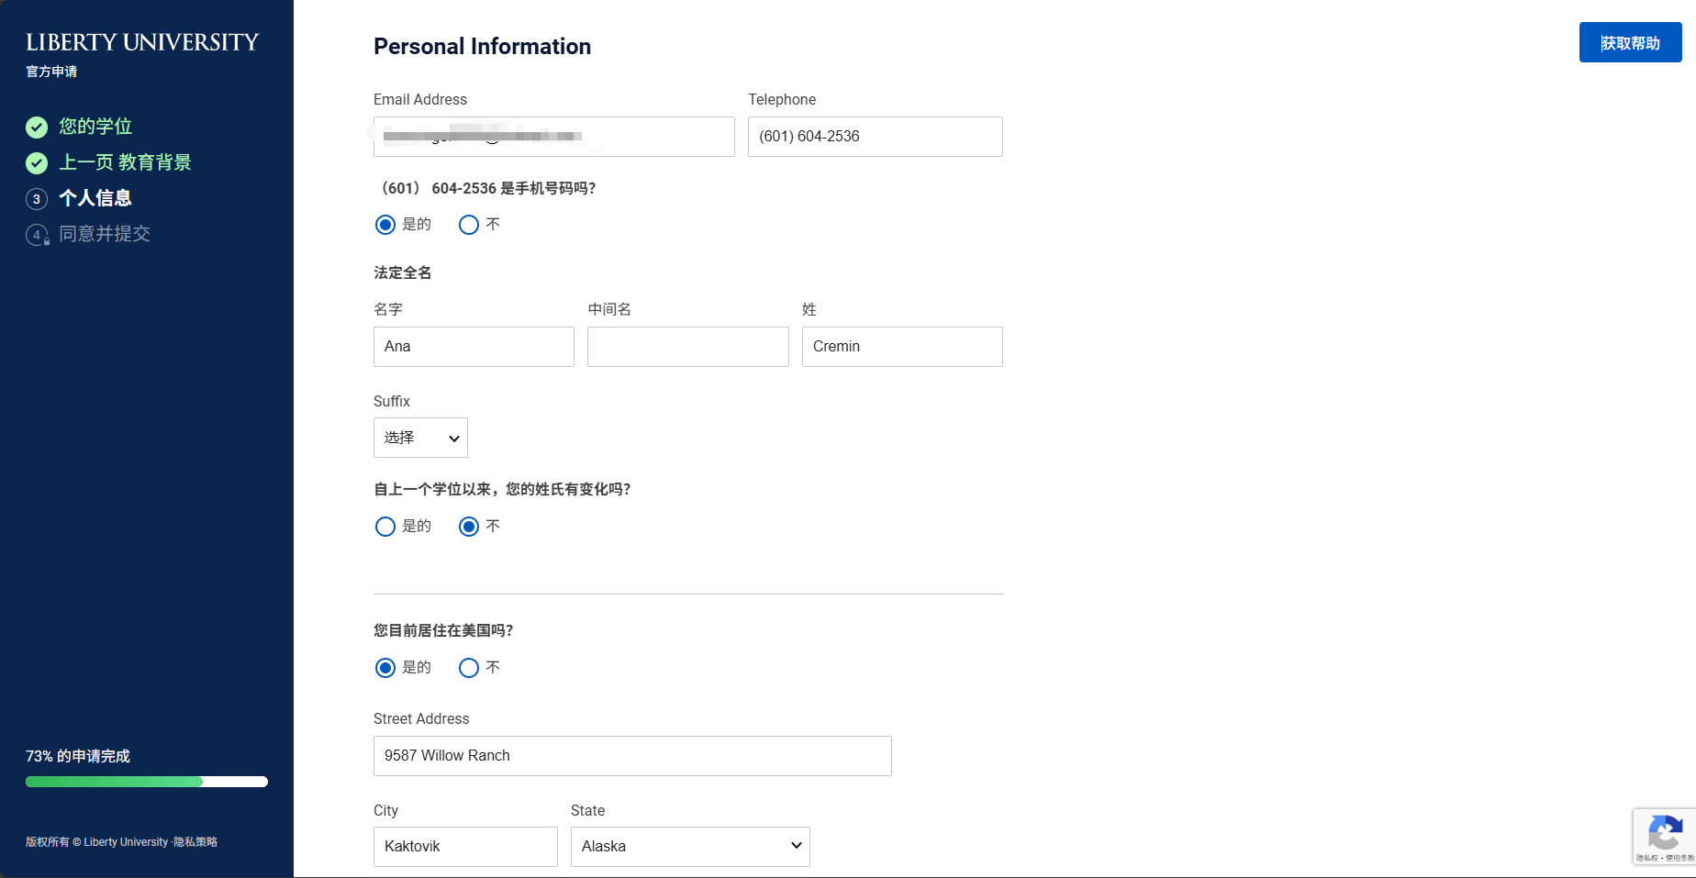Select 是的 for surname change question
Image resolution: width=1696 pixels, height=878 pixels.
(385, 527)
